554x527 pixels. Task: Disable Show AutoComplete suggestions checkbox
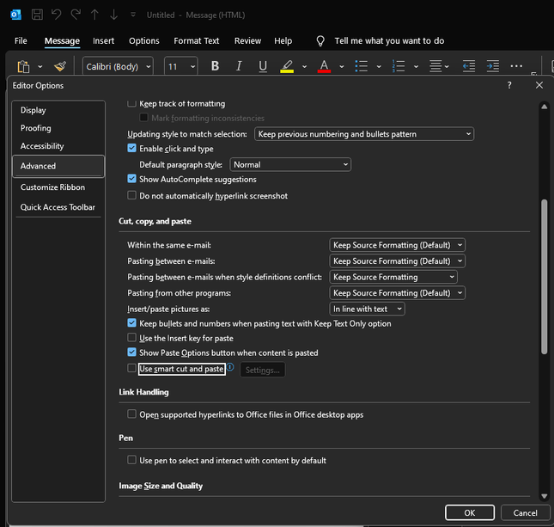click(131, 180)
